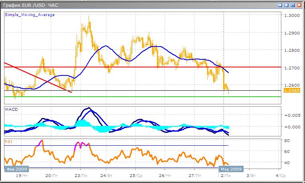Click the pause icon in the title bar
This screenshot has height=183, width=305.
pyautogui.click(x=280, y=5)
